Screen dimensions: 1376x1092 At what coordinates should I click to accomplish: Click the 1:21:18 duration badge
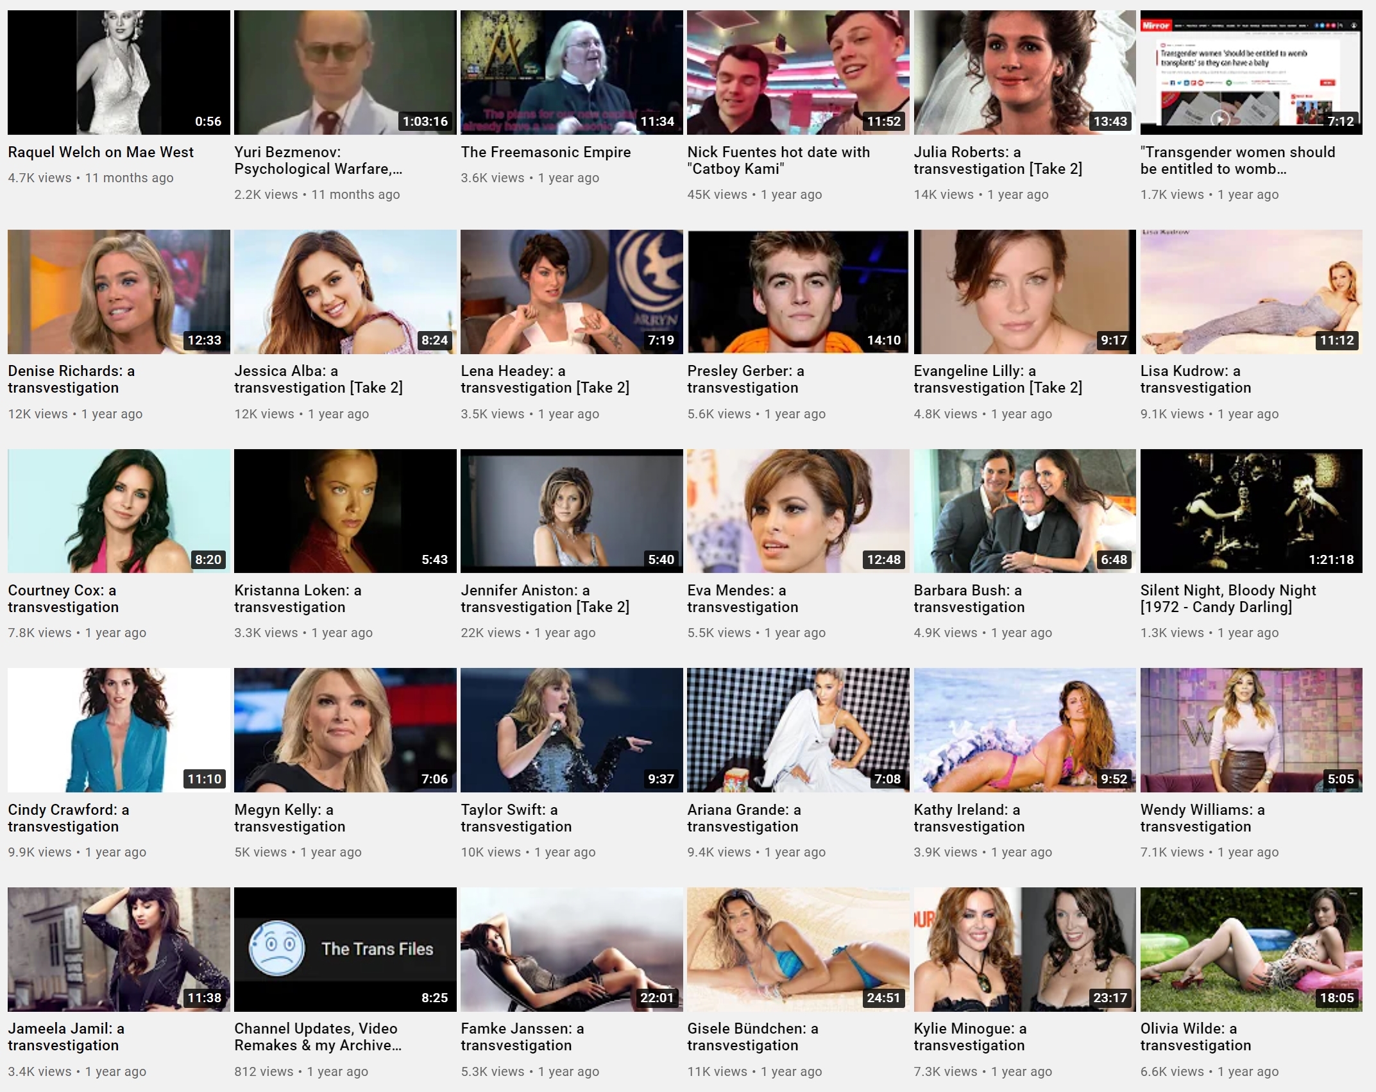[1331, 559]
